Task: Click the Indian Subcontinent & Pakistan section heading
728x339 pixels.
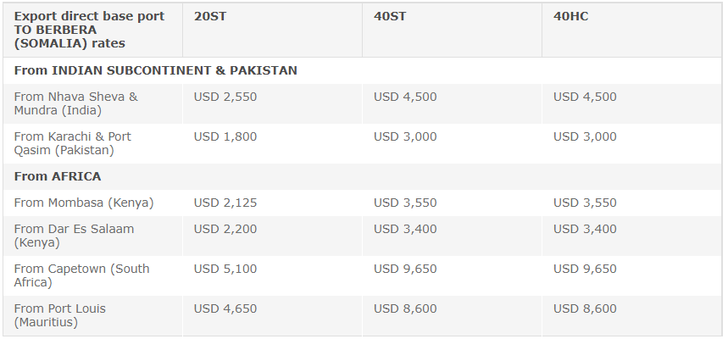Action: 156,70
